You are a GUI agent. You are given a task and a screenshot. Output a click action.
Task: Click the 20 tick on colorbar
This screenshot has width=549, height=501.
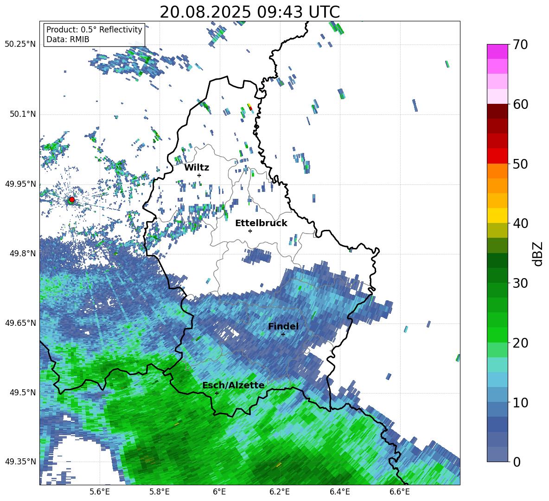point(520,342)
